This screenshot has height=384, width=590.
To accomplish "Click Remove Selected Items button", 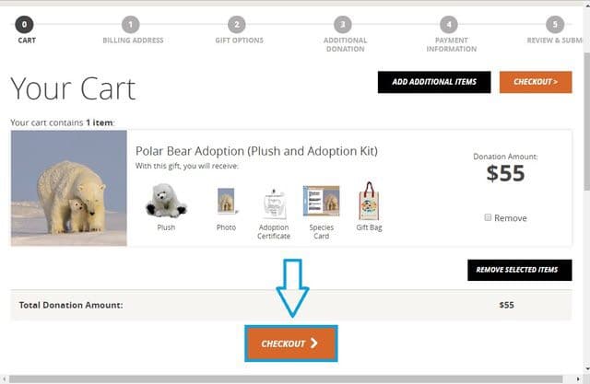I will [x=520, y=270].
